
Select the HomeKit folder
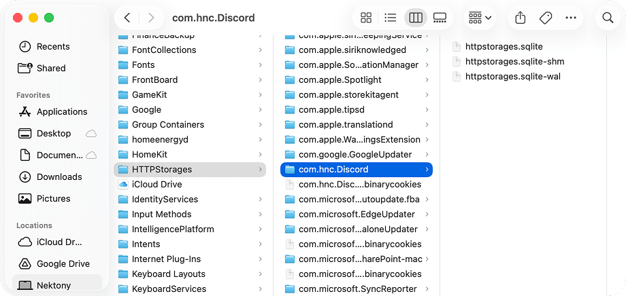click(190, 155)
